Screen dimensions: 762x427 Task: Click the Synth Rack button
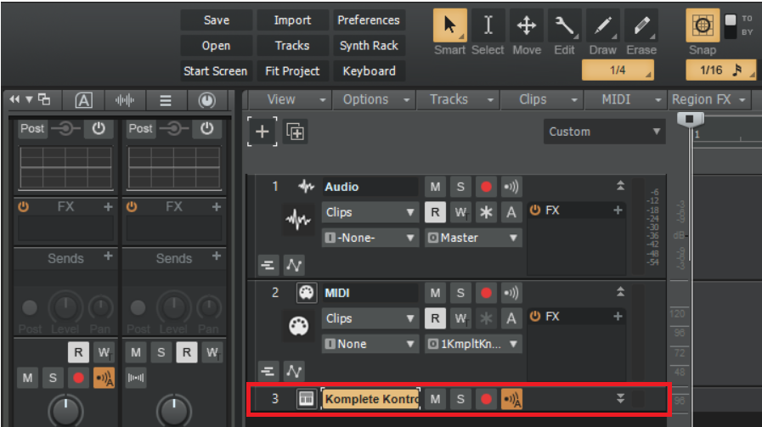(370, 46)
